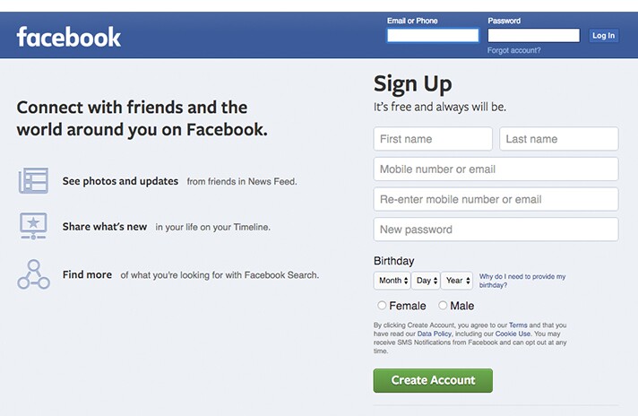Open the Forgot account? link

pyautogui.click(x=514, y=50)
